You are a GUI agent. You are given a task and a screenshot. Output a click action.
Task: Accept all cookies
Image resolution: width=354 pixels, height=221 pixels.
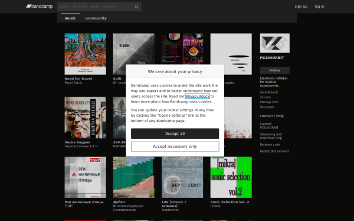point(175,134)
